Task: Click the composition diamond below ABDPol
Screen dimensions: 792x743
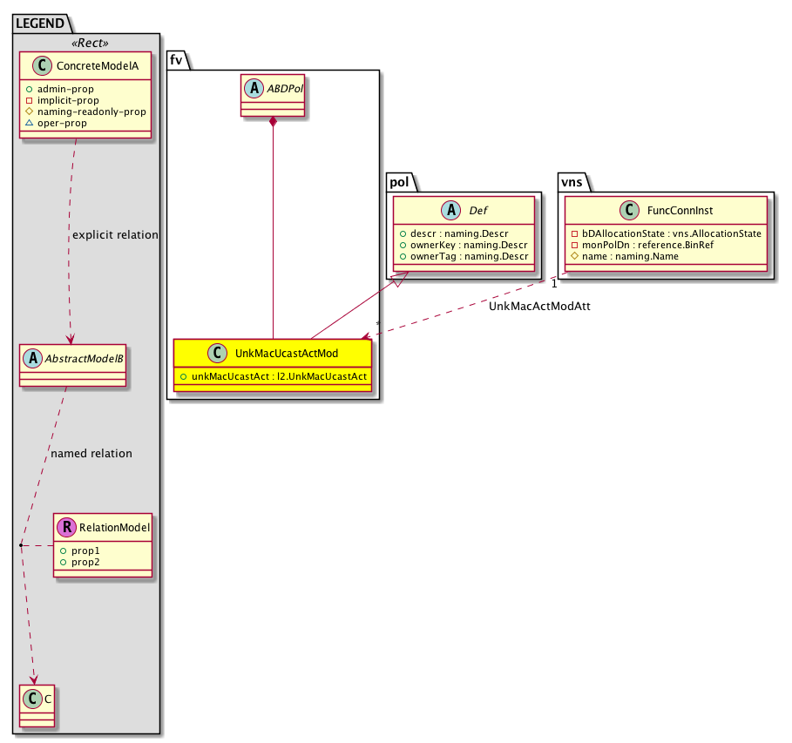Action: [274, 124]
